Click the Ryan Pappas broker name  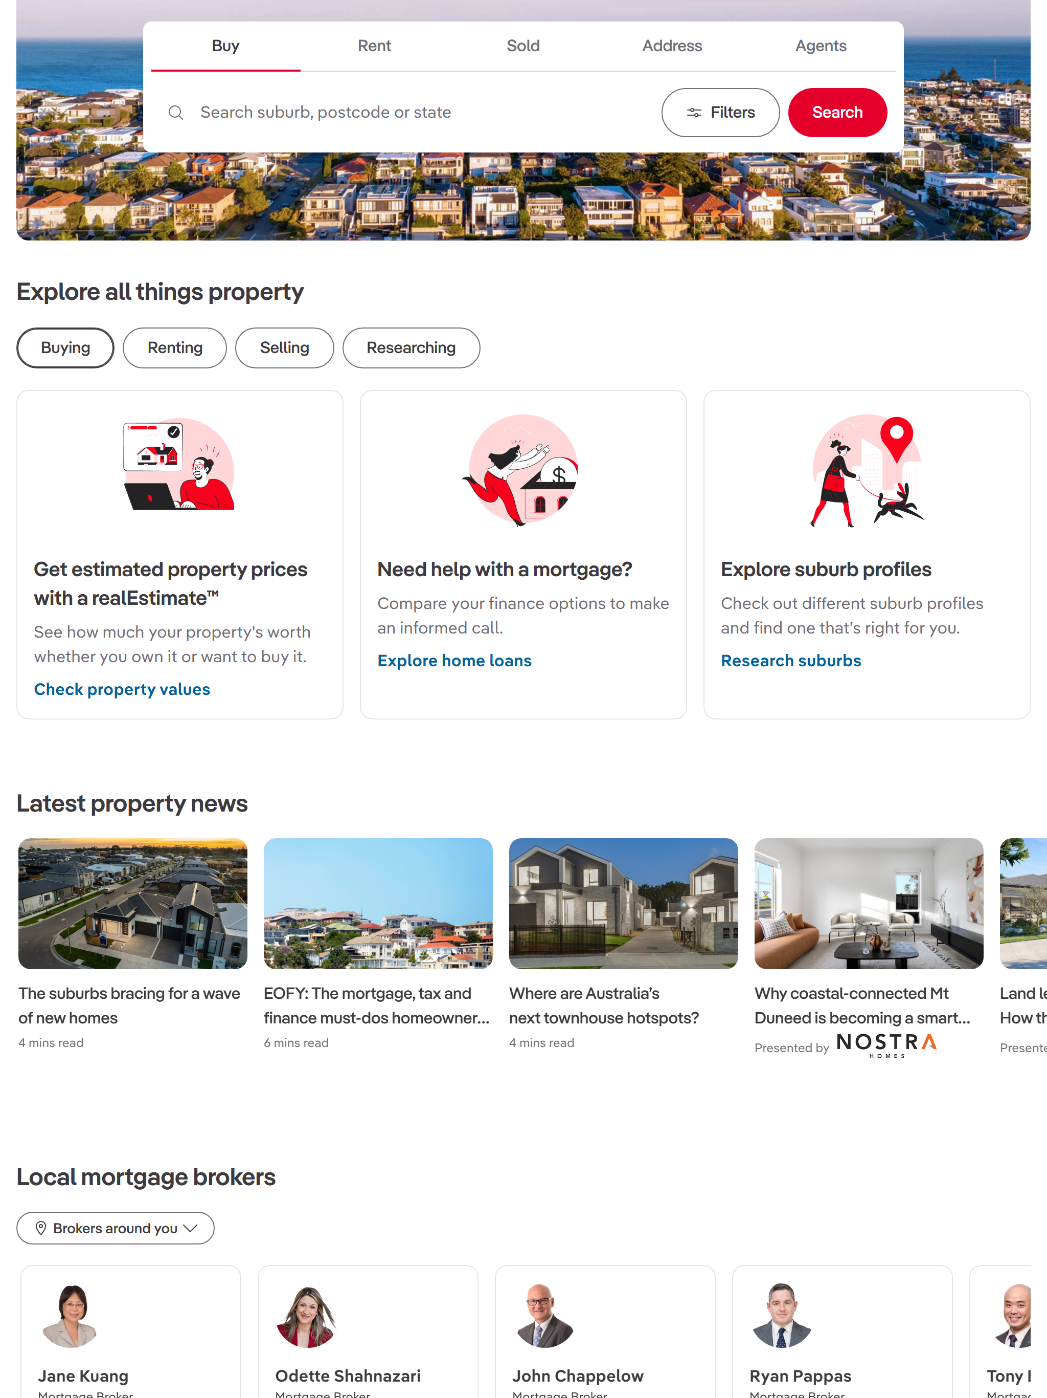point(801,1376)
